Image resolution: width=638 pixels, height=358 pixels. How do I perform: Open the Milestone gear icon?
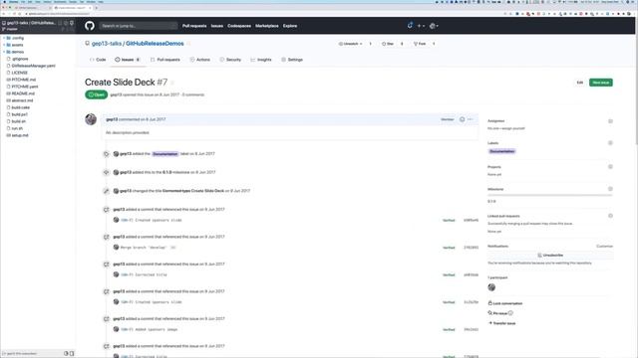coord(610,189)
